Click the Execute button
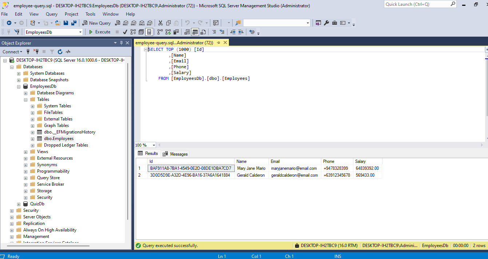488x259 pixels. [x=99, y=32]
